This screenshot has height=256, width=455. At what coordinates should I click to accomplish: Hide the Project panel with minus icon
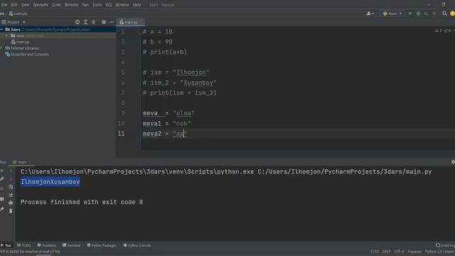112,22
